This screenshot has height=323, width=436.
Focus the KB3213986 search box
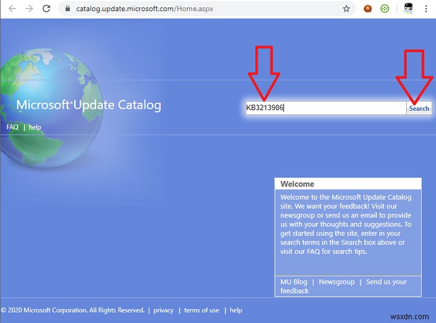(326, 108)
